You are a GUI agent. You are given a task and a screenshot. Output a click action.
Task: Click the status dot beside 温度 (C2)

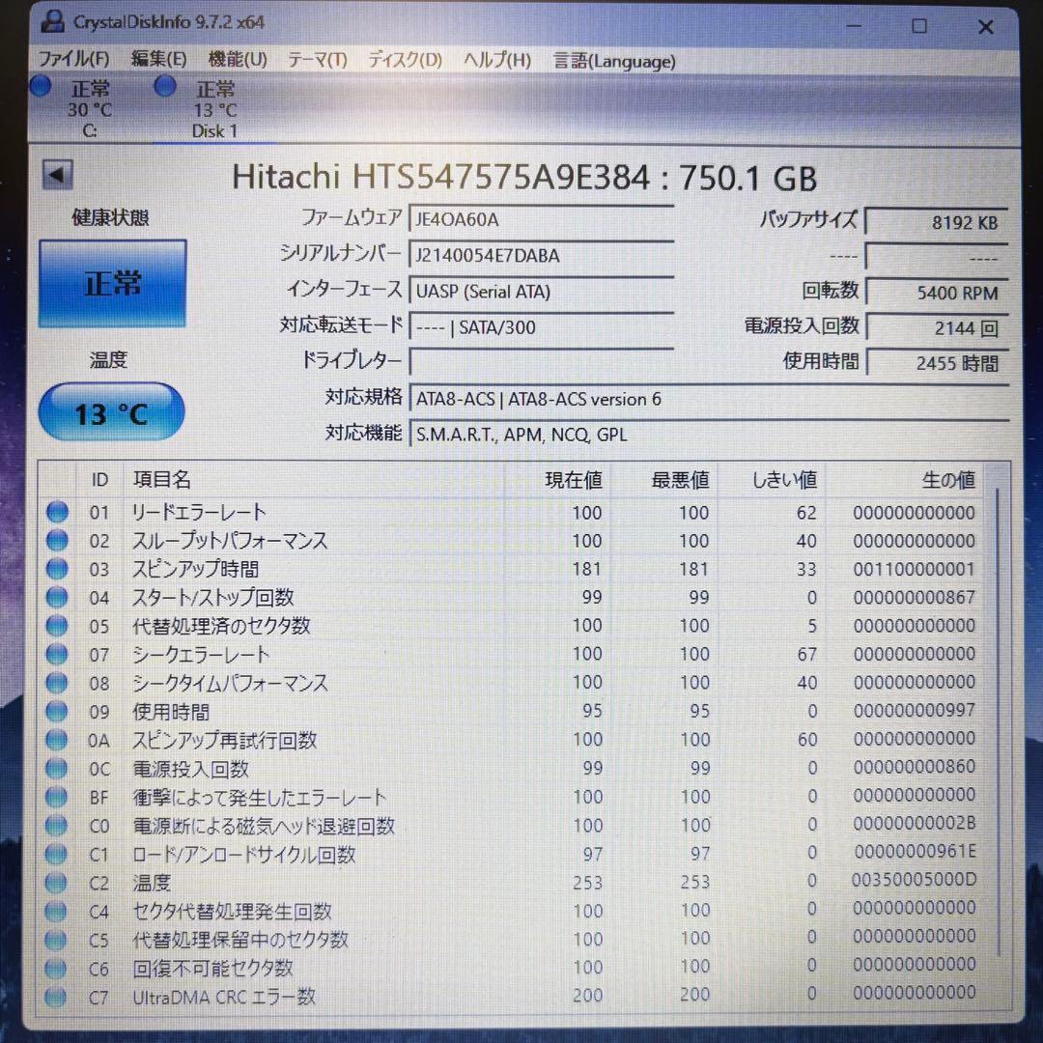tap(56, 882)
